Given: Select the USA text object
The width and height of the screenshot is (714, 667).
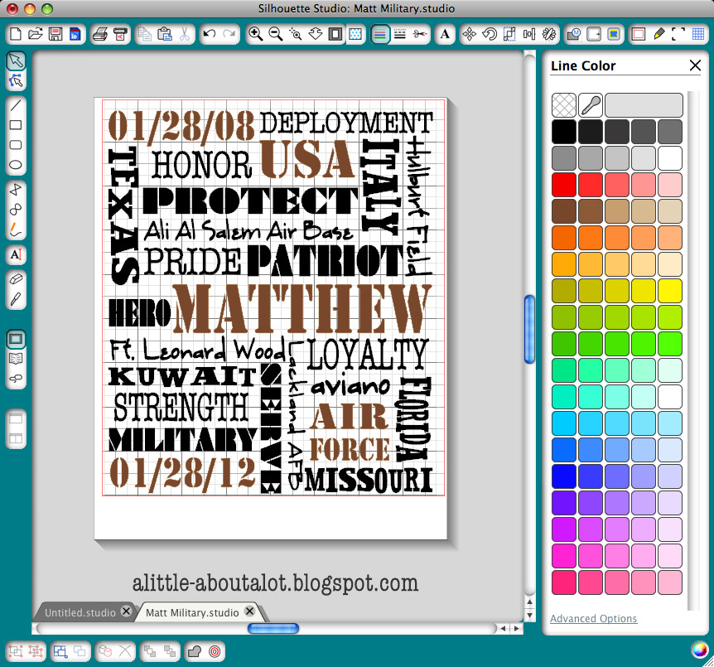Looking at the screenshot, I should tap(307, 159).
